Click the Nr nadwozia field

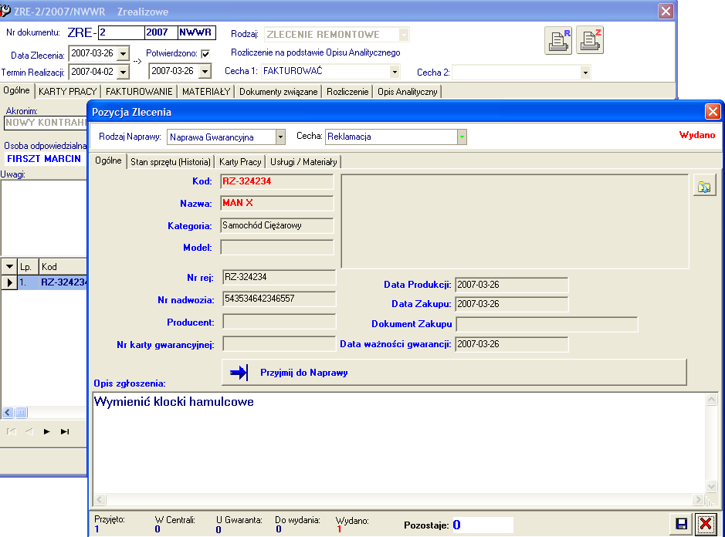coord(279,299)
